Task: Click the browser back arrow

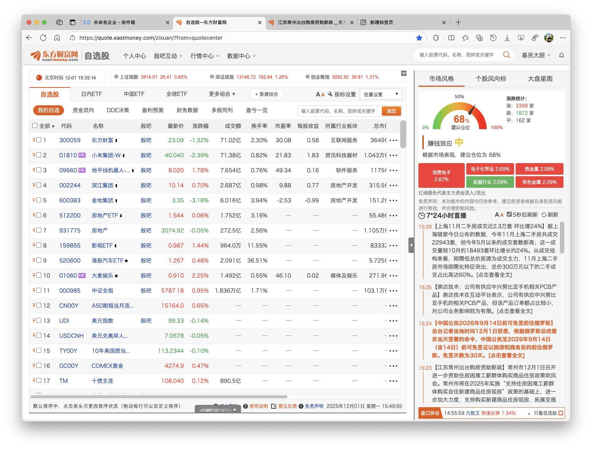Action: click(29, 38)
